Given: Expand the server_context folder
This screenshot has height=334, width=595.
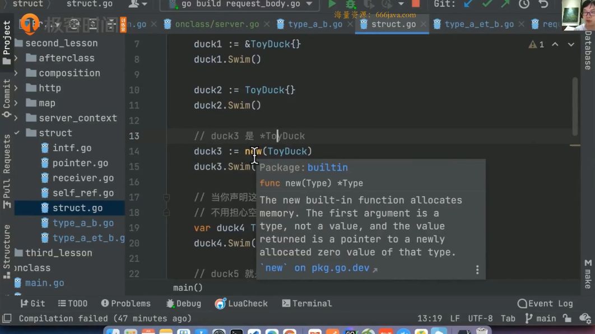Looking at the screenshot, I should point(16,118).
